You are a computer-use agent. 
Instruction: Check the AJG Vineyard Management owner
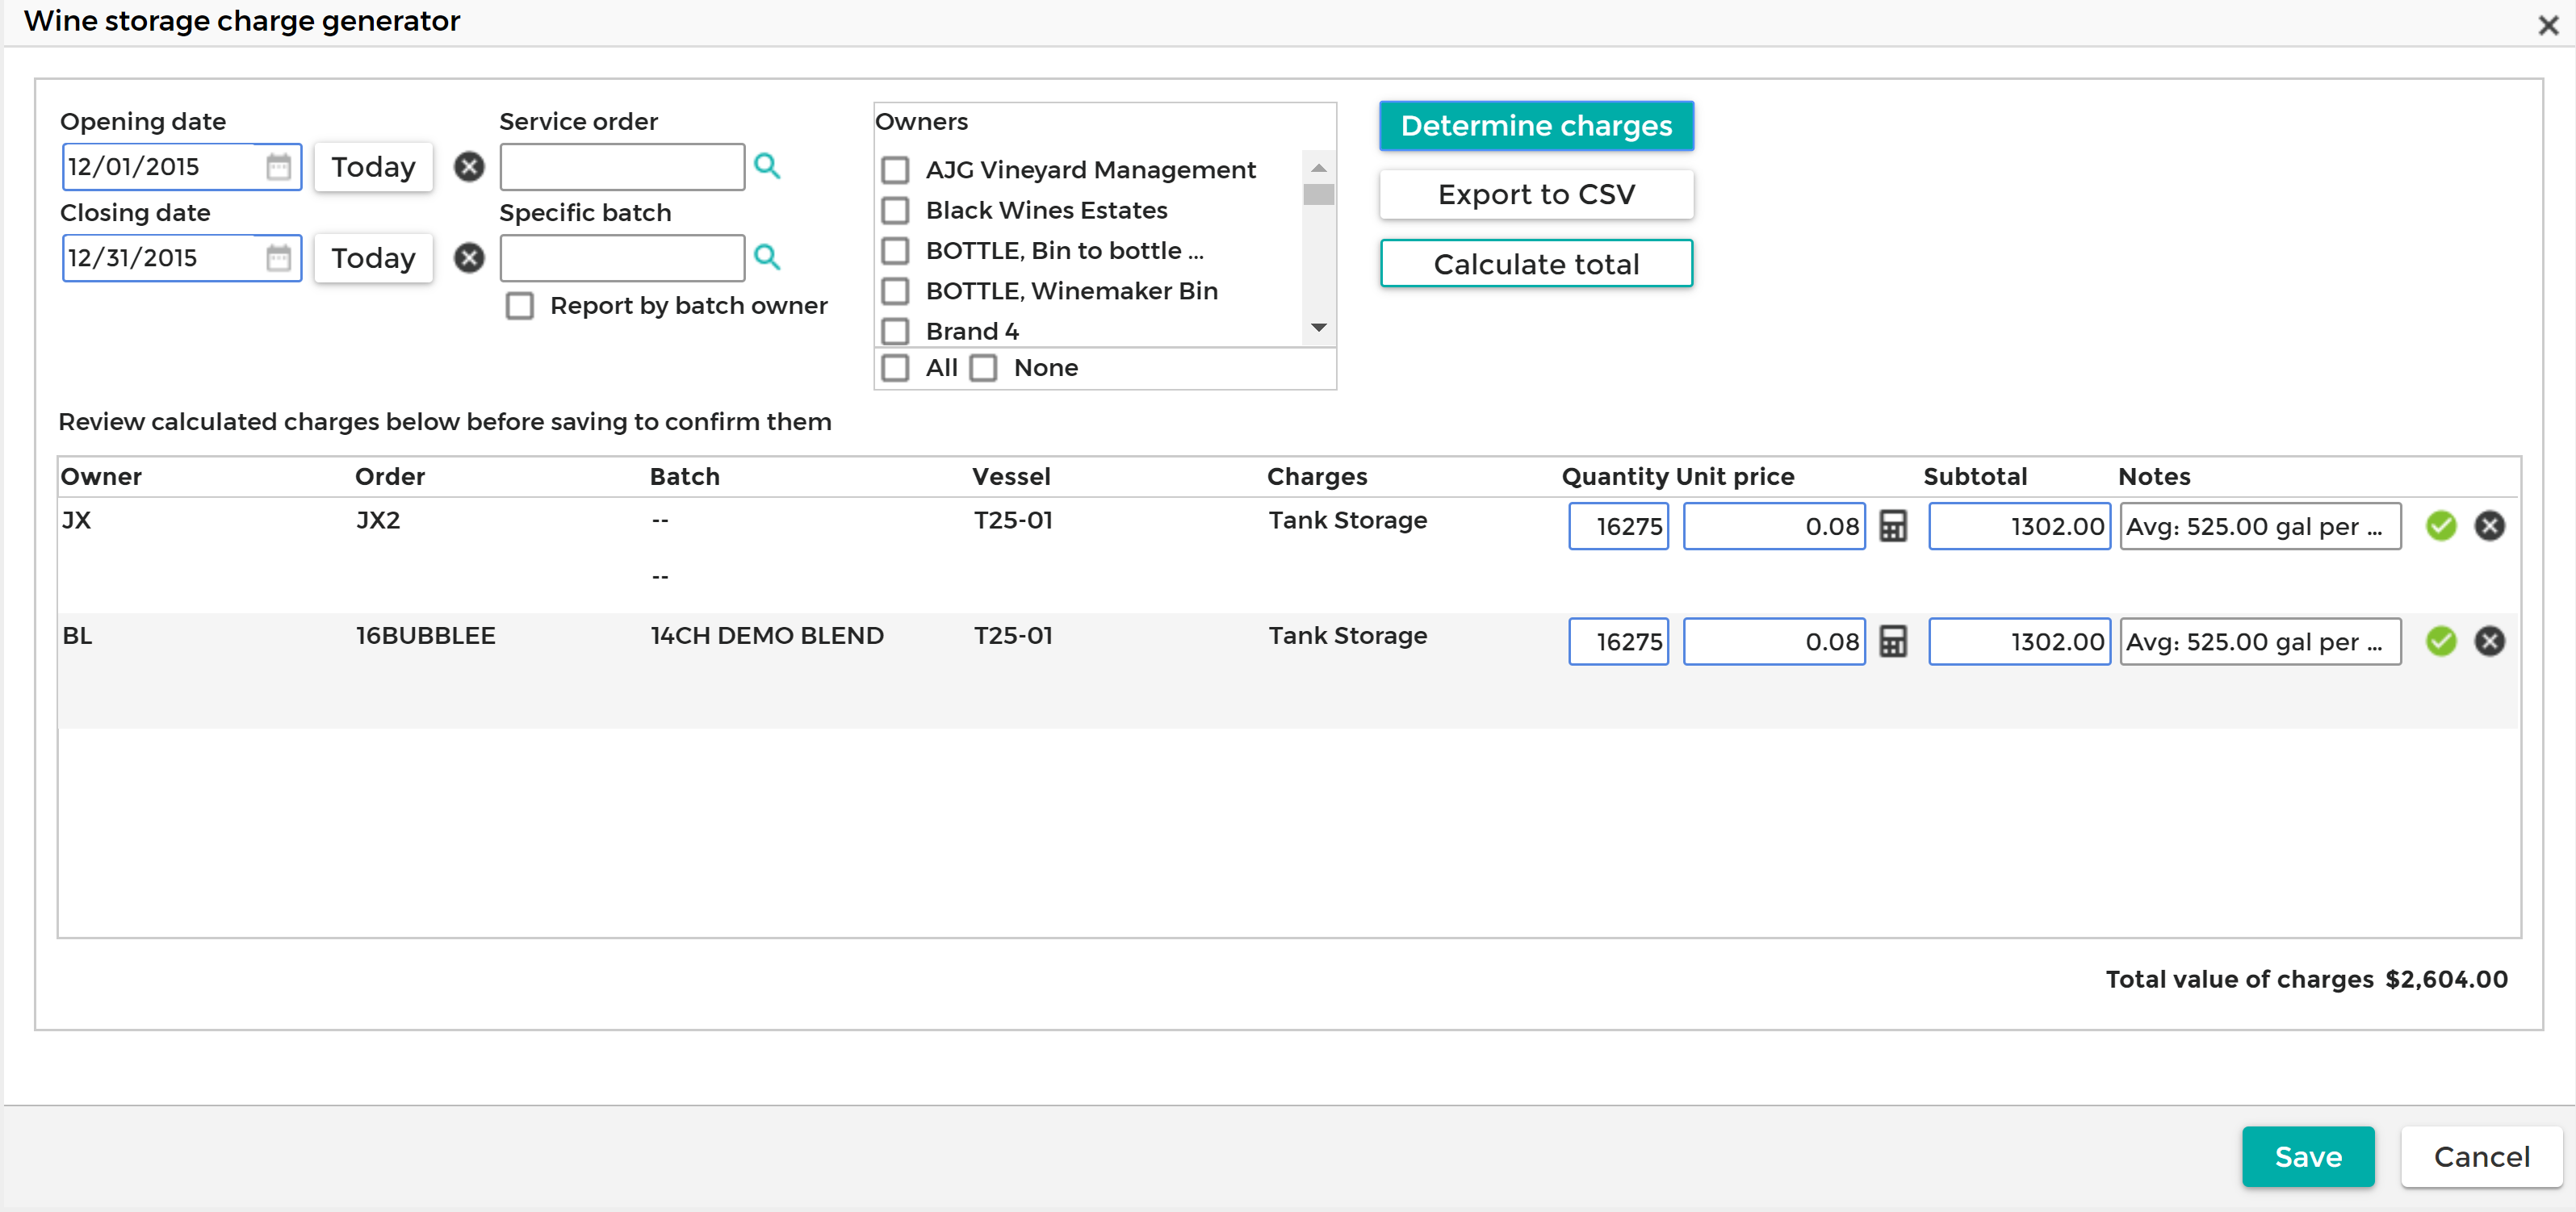tap(895, 170)
